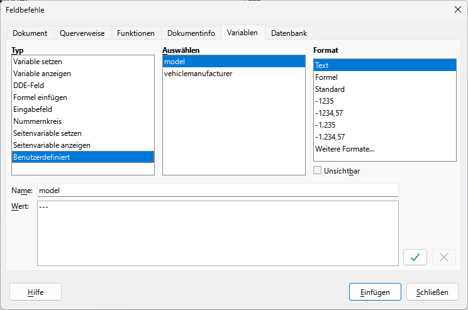Screen dimensions: 468x310
Task: Click the Schließen button
Action: tap(432, 292)
